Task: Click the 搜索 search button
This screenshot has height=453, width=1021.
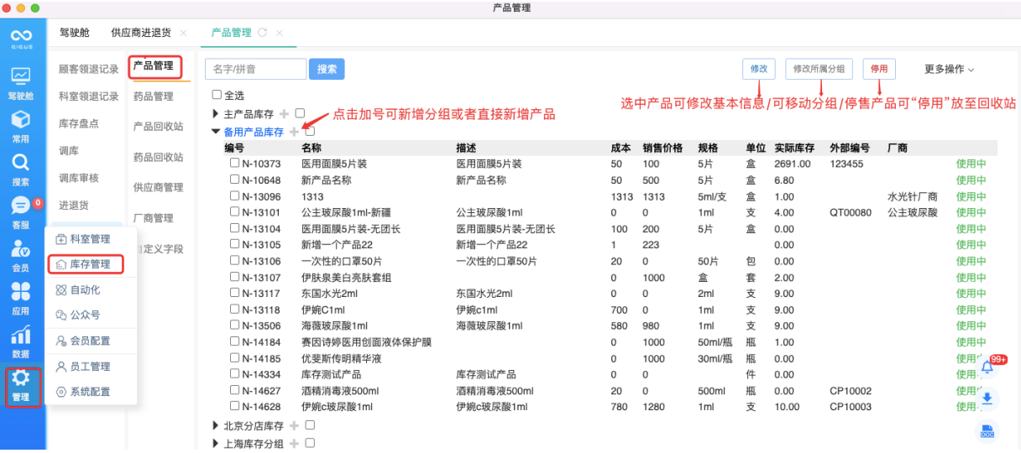Action: [x=327, y=69]
